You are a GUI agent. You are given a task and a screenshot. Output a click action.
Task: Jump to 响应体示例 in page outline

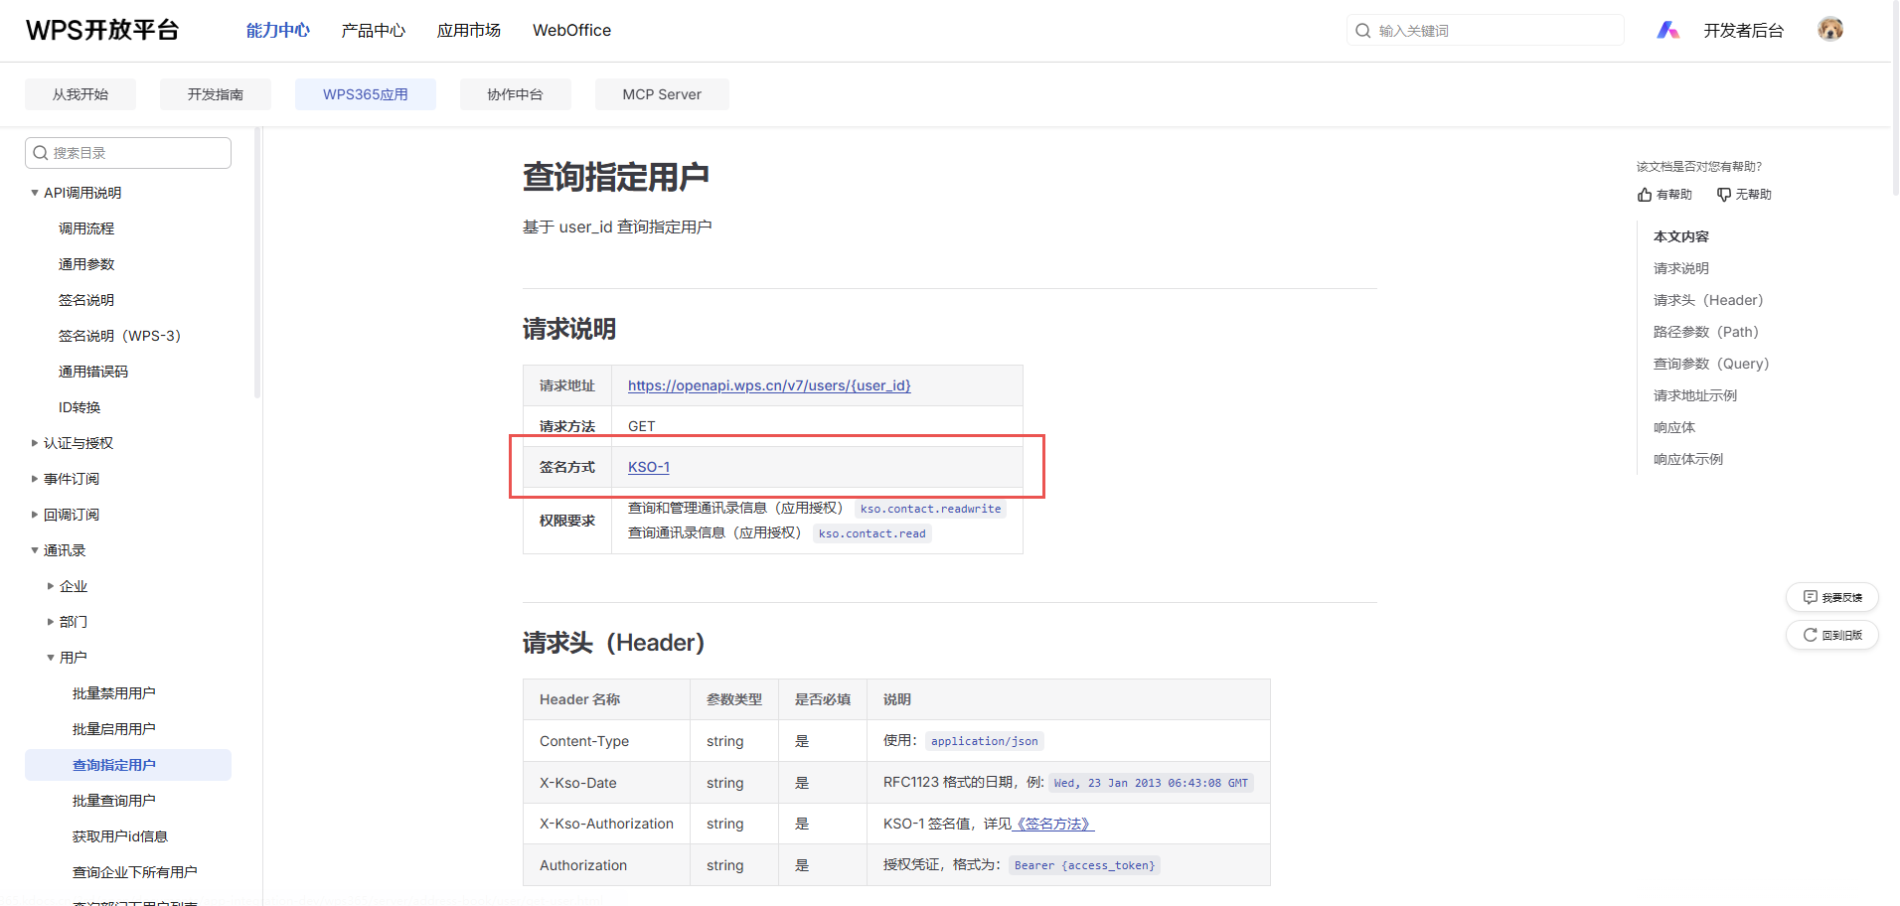point(1687,459)
